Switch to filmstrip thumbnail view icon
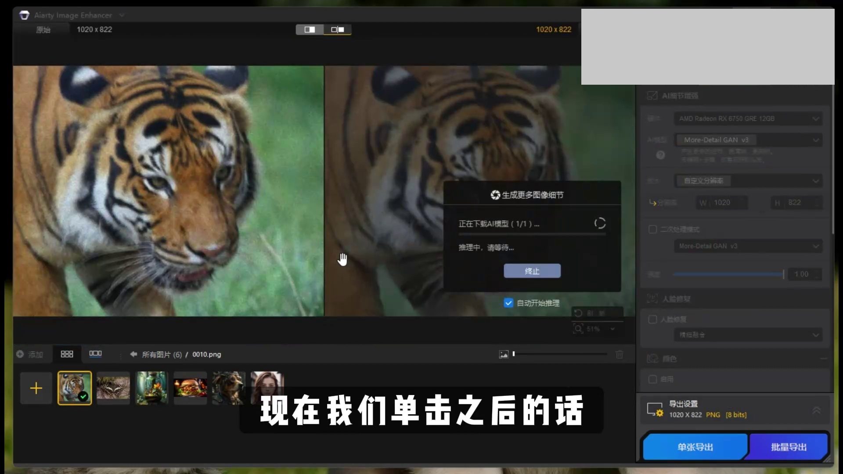Screen dimensions: 843x474 (95, 354)
